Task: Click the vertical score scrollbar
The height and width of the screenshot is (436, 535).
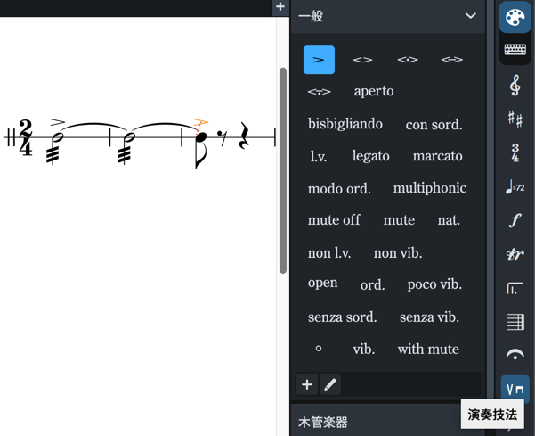Action: tap(283, 169)
